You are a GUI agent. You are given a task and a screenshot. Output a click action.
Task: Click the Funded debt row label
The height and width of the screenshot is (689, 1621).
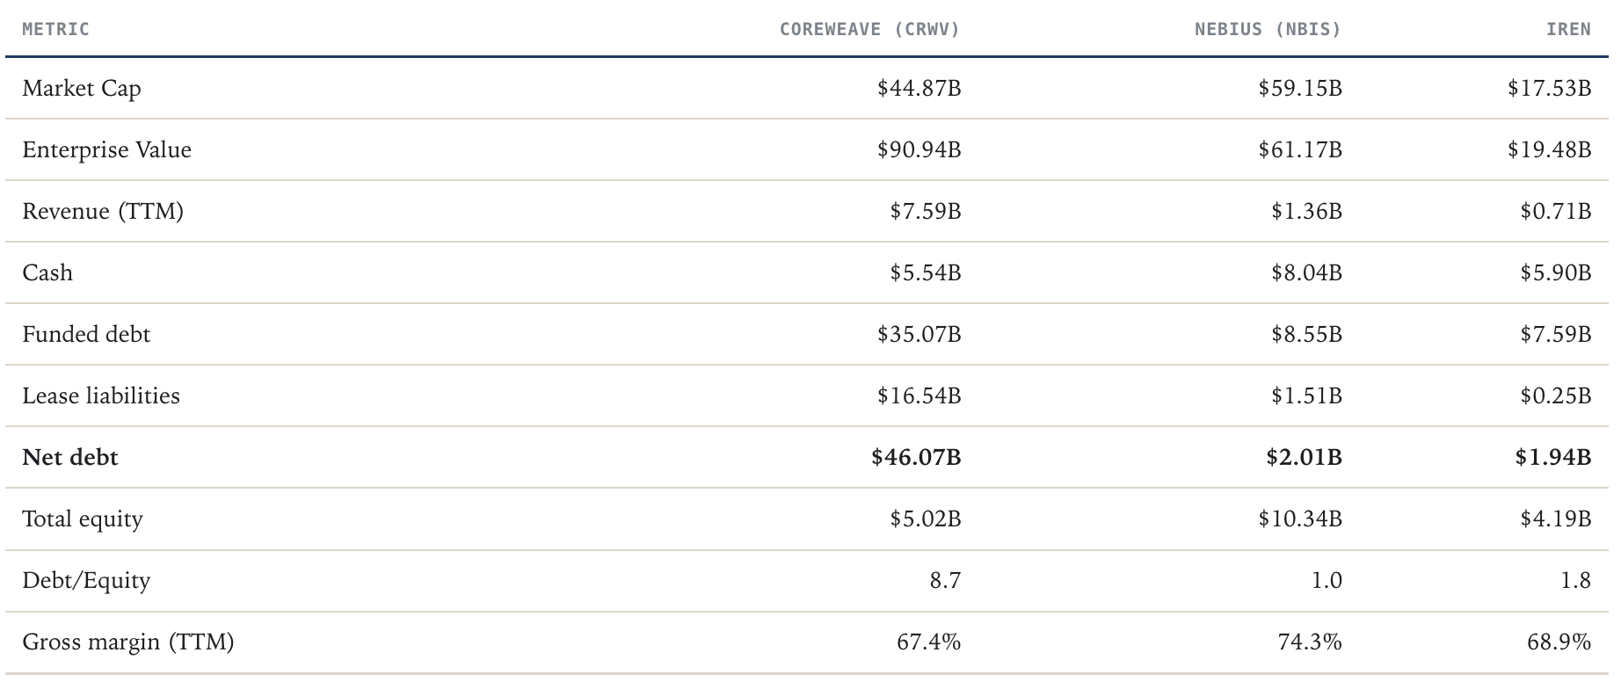[86, 334]
